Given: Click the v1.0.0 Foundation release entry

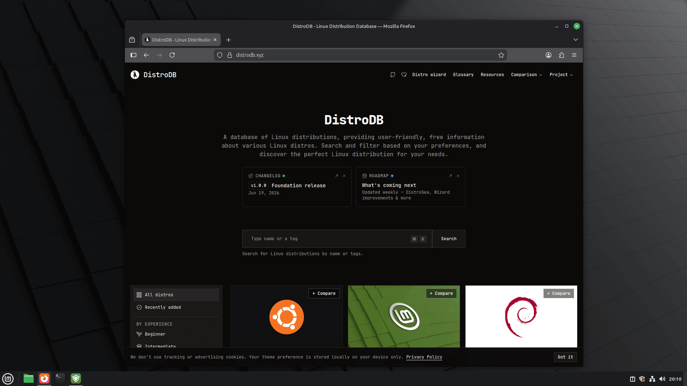Looking at the screenshot, I should click(287, 185).
